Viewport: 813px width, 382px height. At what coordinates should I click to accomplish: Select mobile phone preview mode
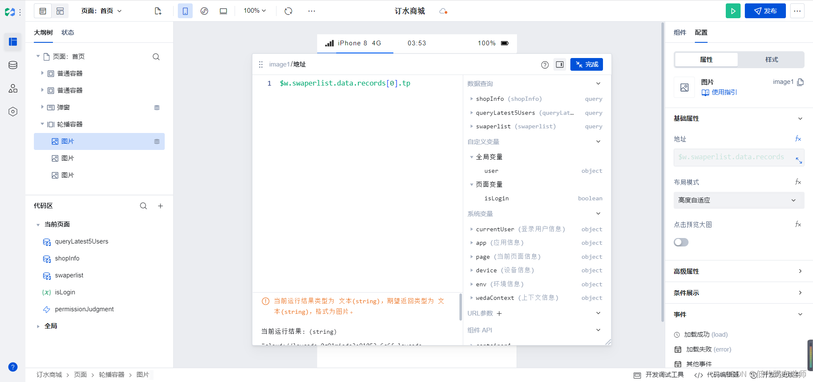185,11
